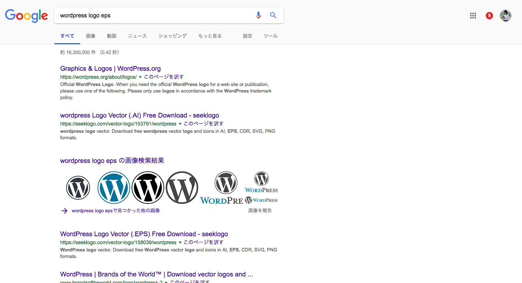Click the https://seeklogo.com/vector-logo/158039/wordpress URL text
Viewport: 522px width, 283px height.
(x=118, y=242)
